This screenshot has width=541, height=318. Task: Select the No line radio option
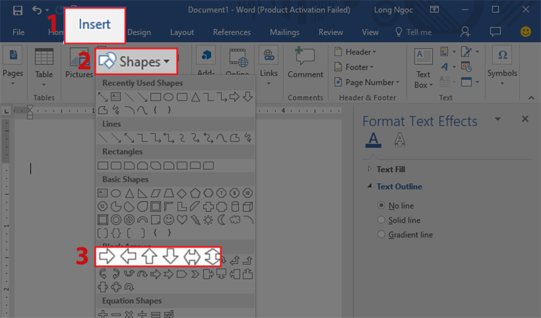pos(382,205)
